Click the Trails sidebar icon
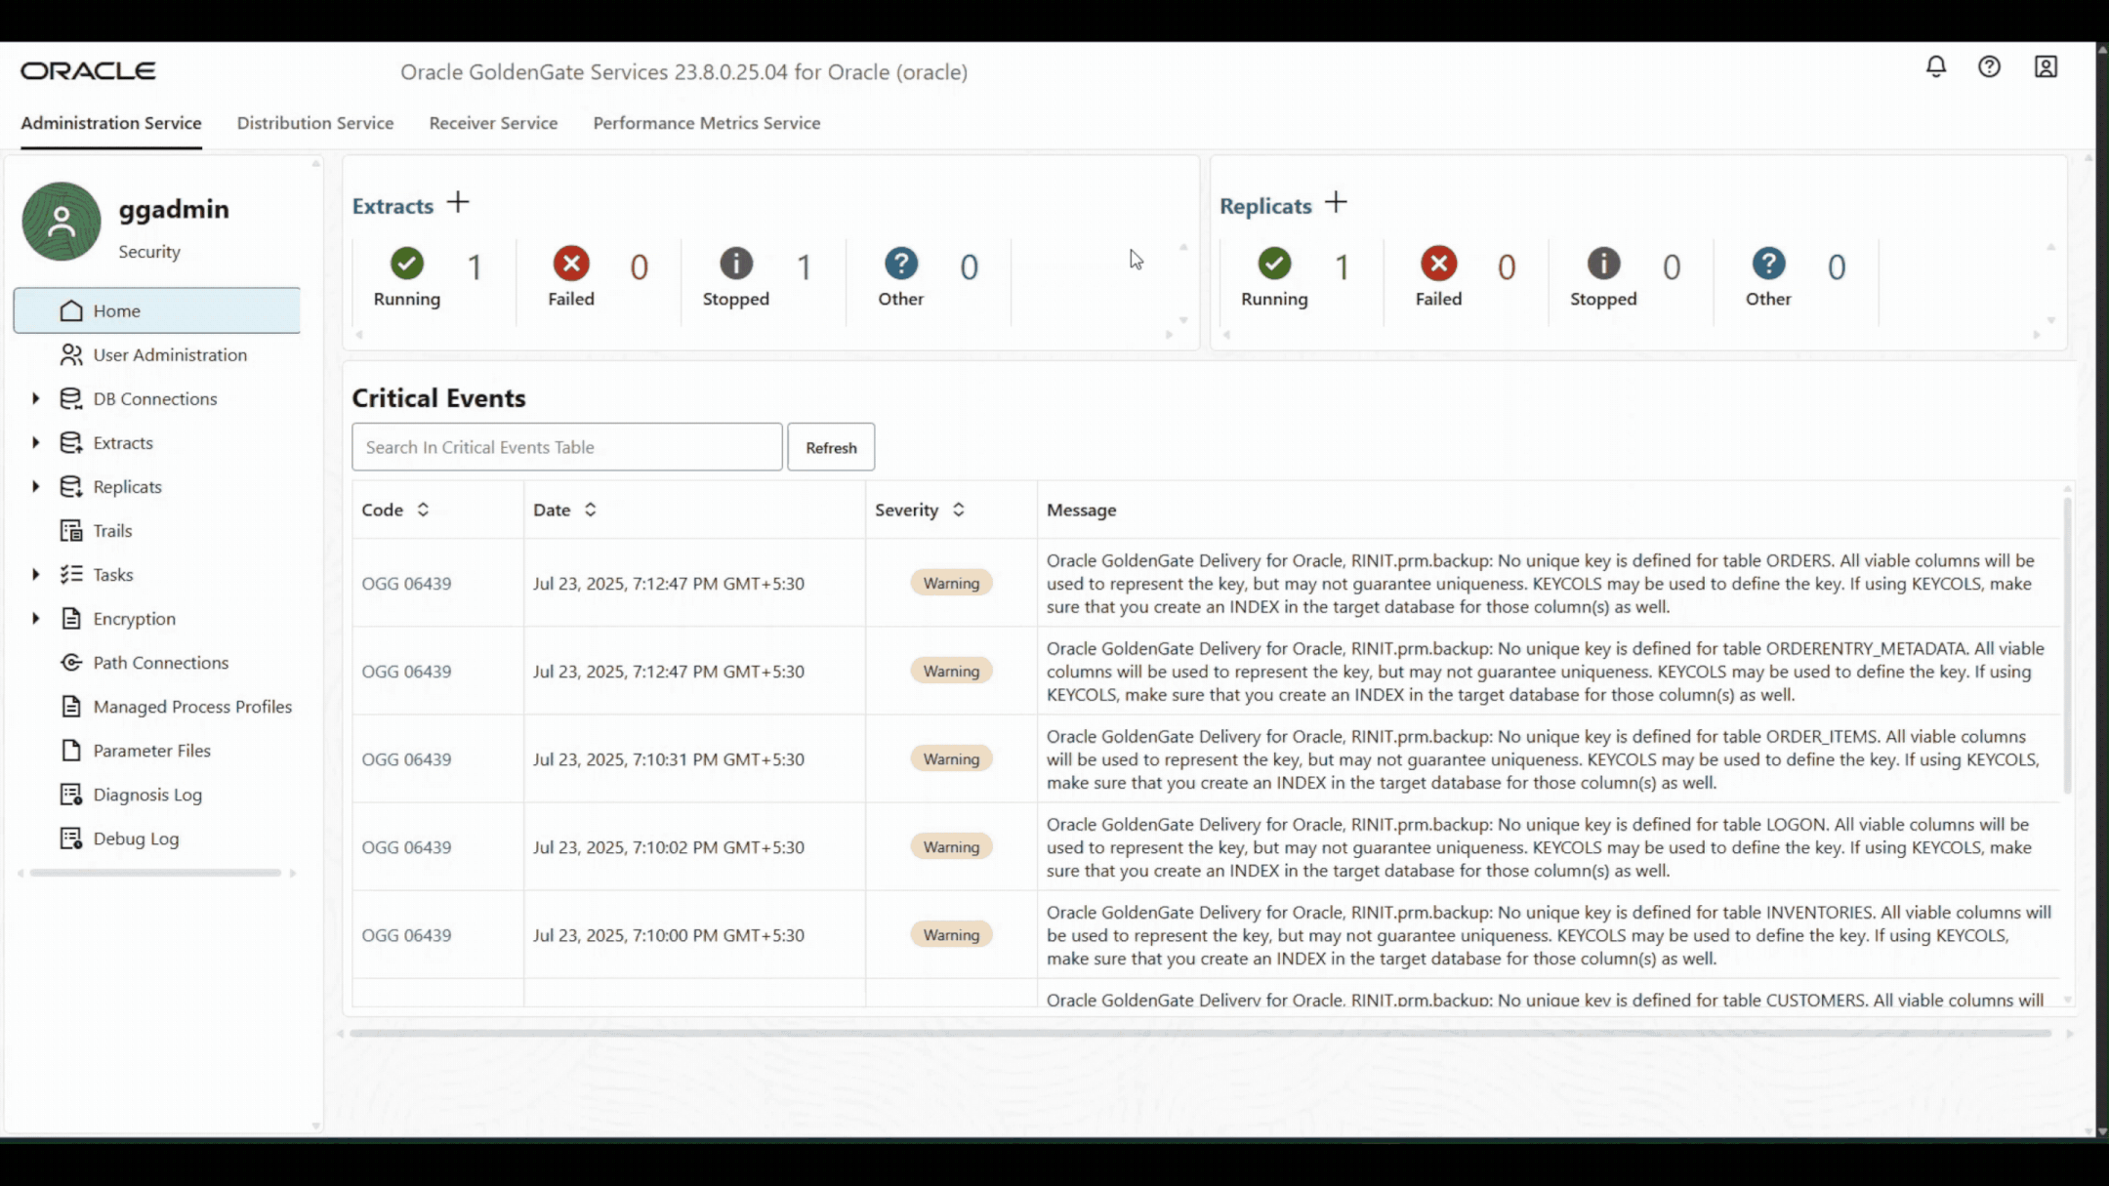 point(71,530)
